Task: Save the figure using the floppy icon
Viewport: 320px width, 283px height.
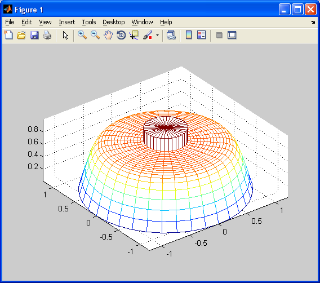Action: (34, 36)
